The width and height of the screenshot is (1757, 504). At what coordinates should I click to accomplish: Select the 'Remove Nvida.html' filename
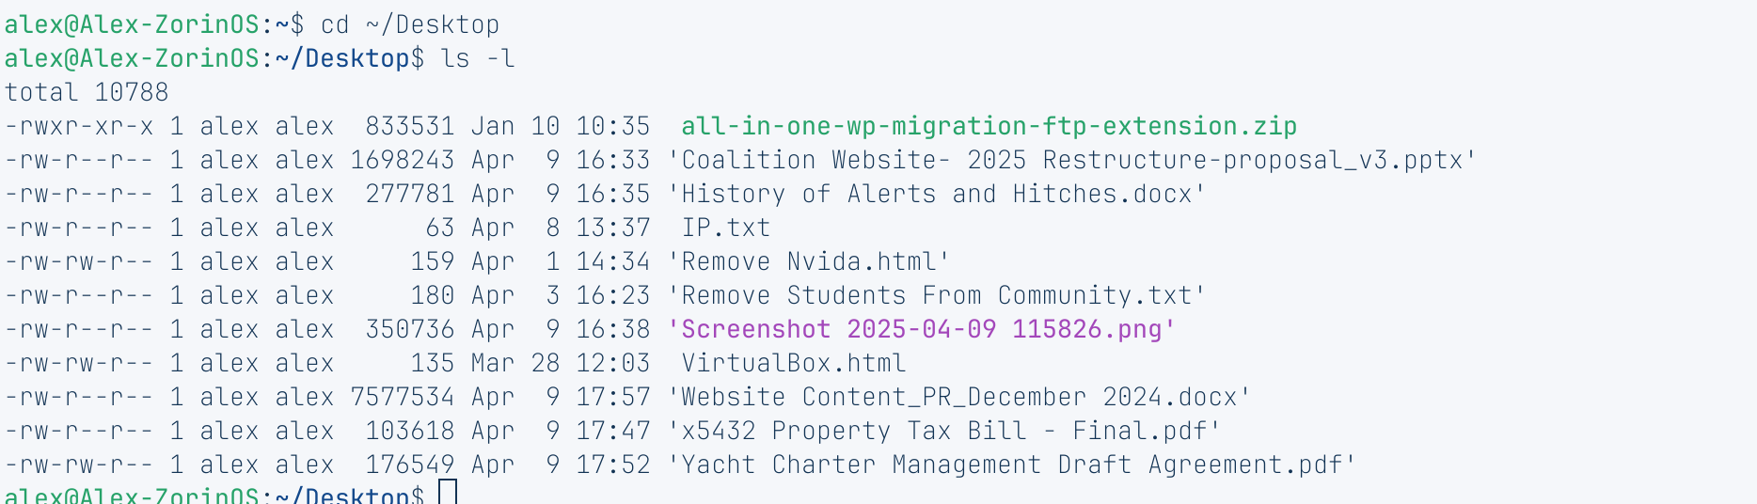coord(809,261)
